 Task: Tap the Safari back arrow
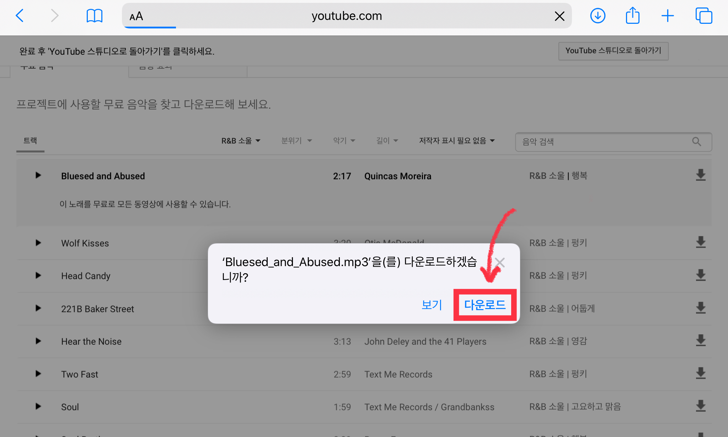[x=20, y=16]
